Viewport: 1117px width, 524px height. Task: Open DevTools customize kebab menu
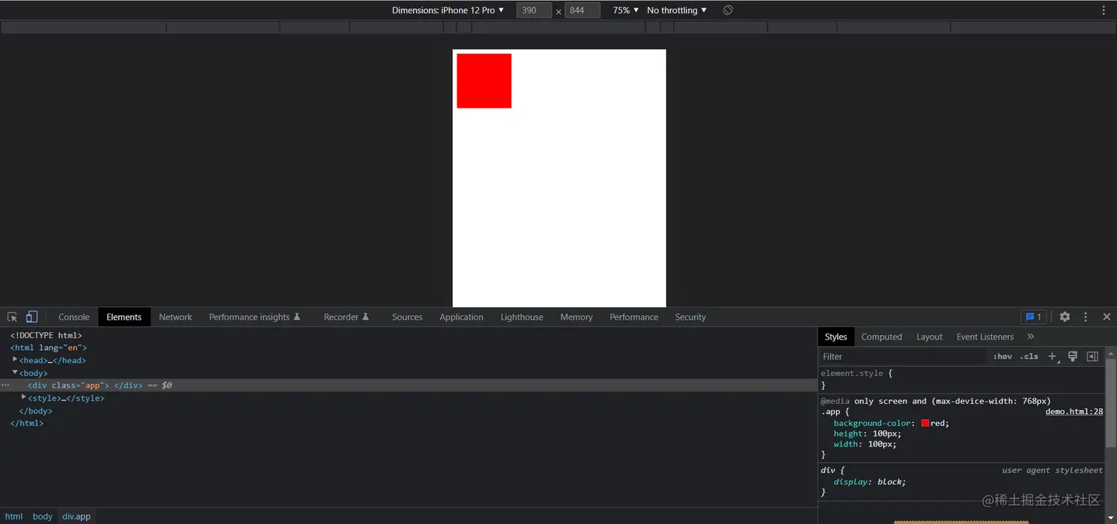click(x=1085, y=317)
